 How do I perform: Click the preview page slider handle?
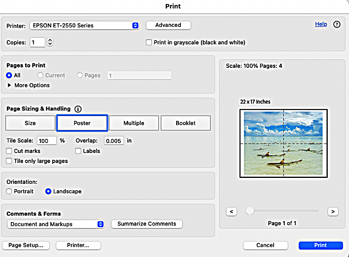tap(250, 211)
